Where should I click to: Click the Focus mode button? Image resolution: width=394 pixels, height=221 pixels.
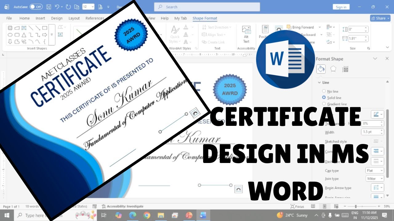(x=297, y=207)
